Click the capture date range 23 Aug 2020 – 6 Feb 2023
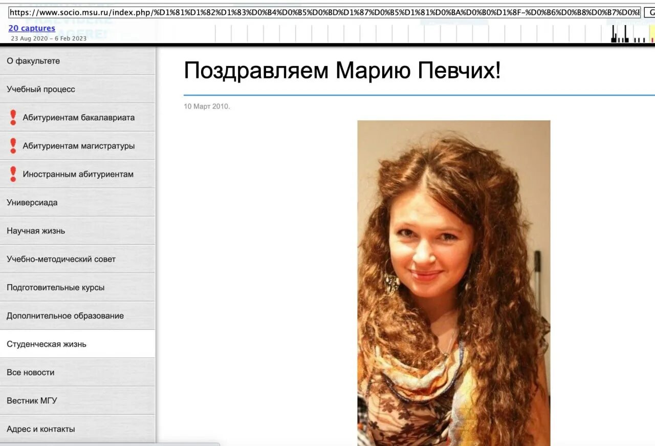The height and width of the screenshot is (446, 655). 49,38
